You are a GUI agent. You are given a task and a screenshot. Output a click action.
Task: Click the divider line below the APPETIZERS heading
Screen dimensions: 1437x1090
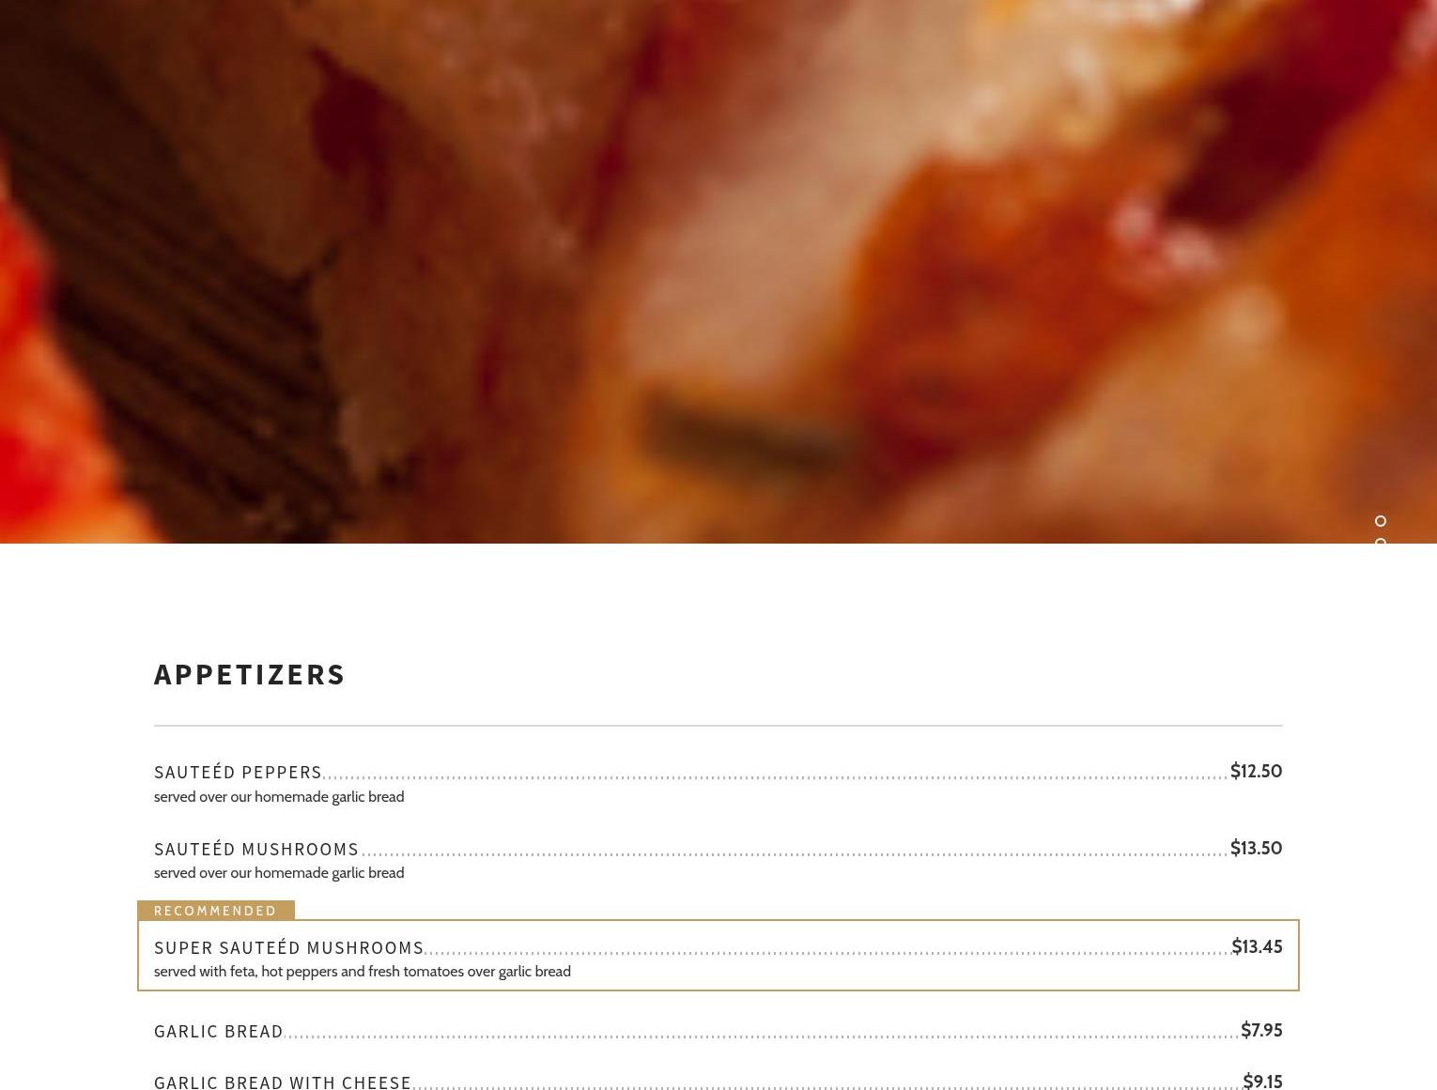click(718, 725)
